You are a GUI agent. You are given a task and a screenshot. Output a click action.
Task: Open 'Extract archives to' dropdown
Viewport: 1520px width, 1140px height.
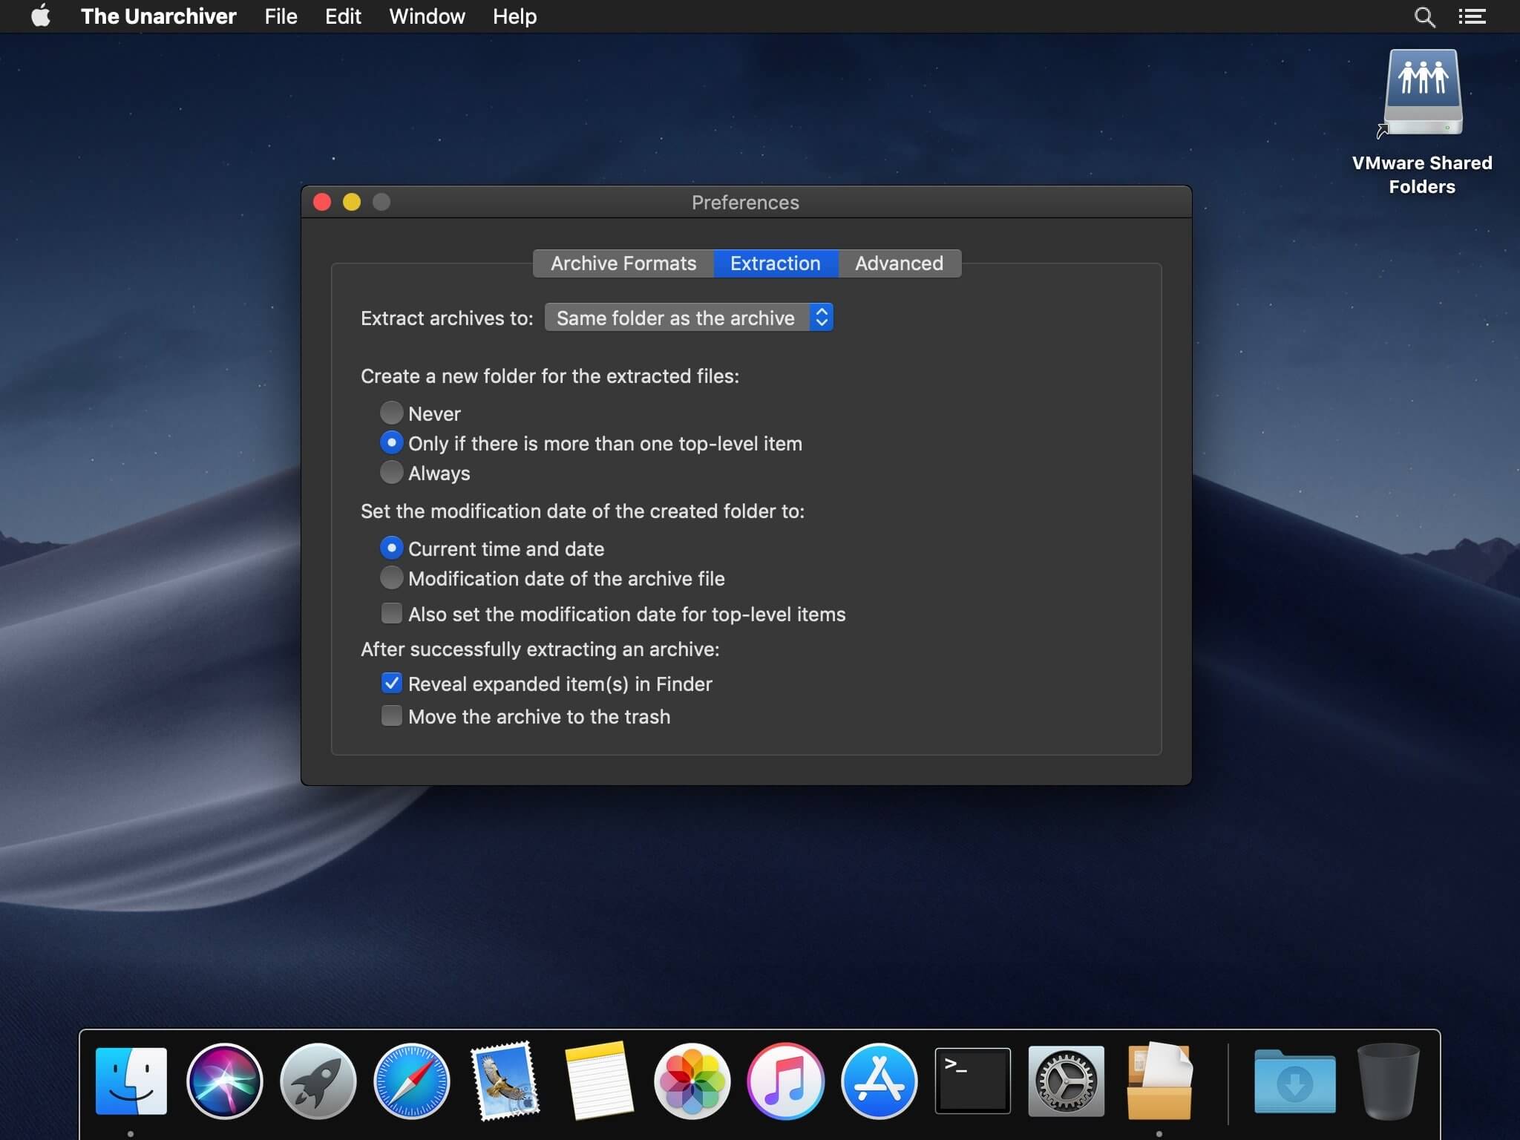pos(689,318)
